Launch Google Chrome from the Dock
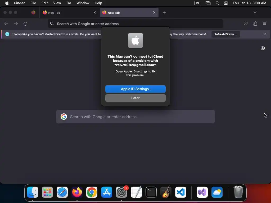The height and width of the screenshot is (203, 271). coord(92,192)
